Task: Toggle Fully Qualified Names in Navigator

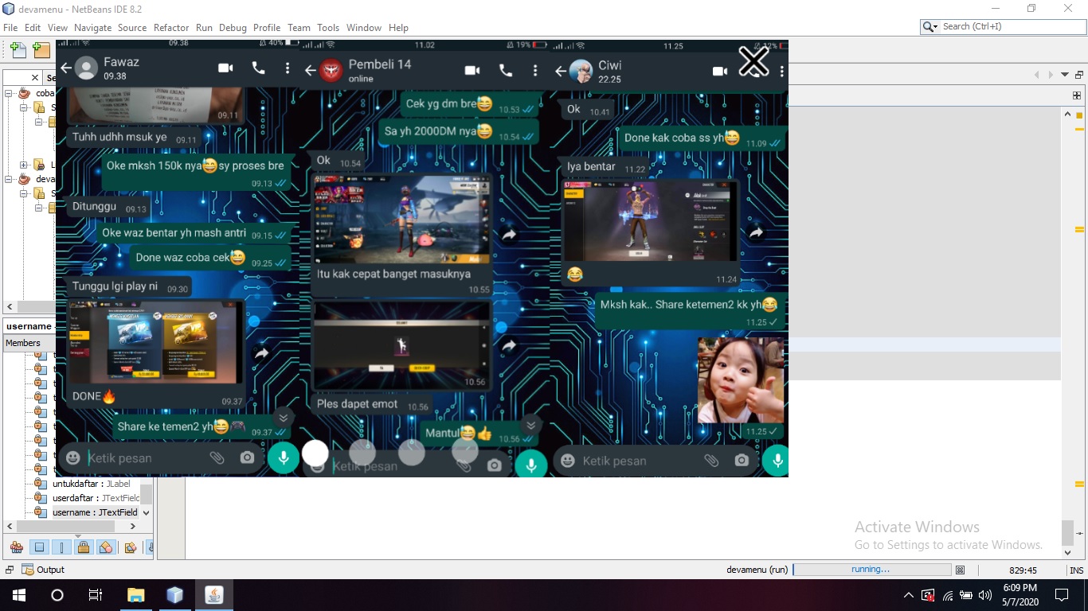Action: tap(131, 547)
